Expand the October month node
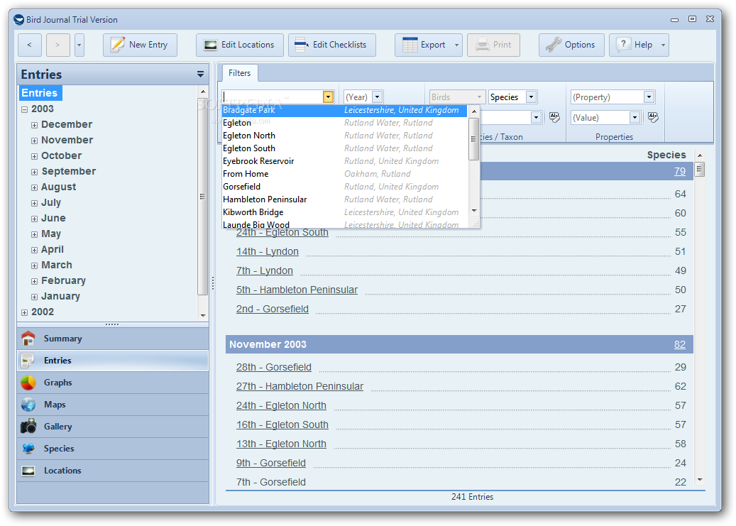 tap(34, 156)
